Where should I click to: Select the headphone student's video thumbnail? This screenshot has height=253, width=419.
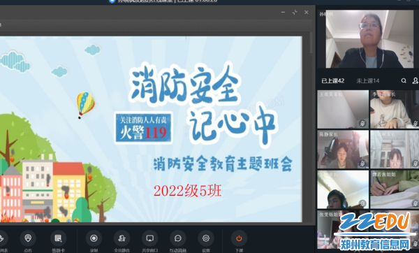[x=343, y=189]
